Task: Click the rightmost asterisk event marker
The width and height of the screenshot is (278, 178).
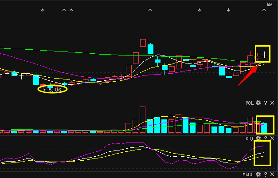Action: (264, 10)
